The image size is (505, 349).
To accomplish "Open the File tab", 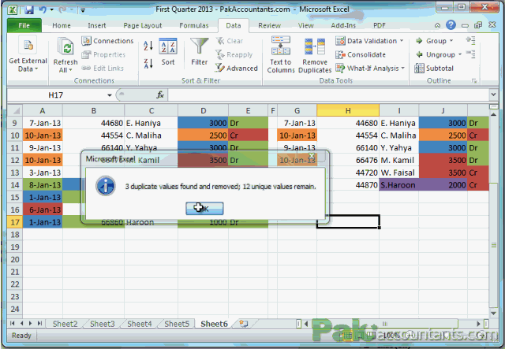I will [x=24, y=25].
